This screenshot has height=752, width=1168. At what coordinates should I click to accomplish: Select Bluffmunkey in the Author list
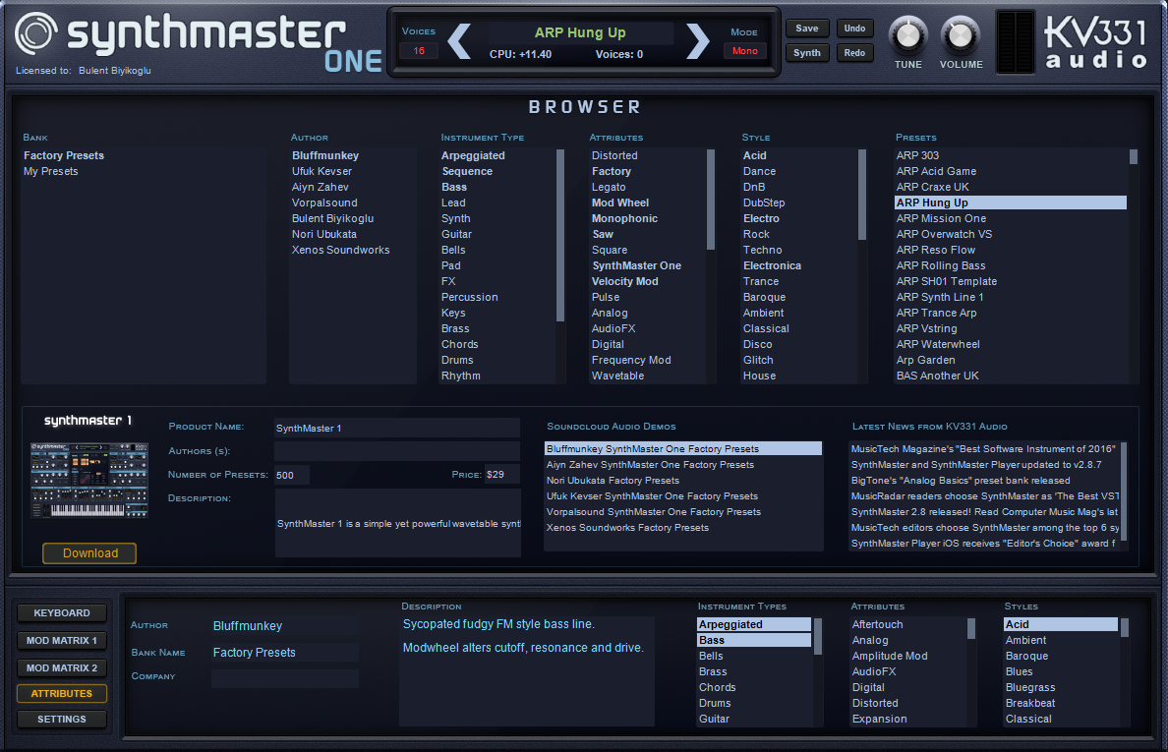pos(325,155)
